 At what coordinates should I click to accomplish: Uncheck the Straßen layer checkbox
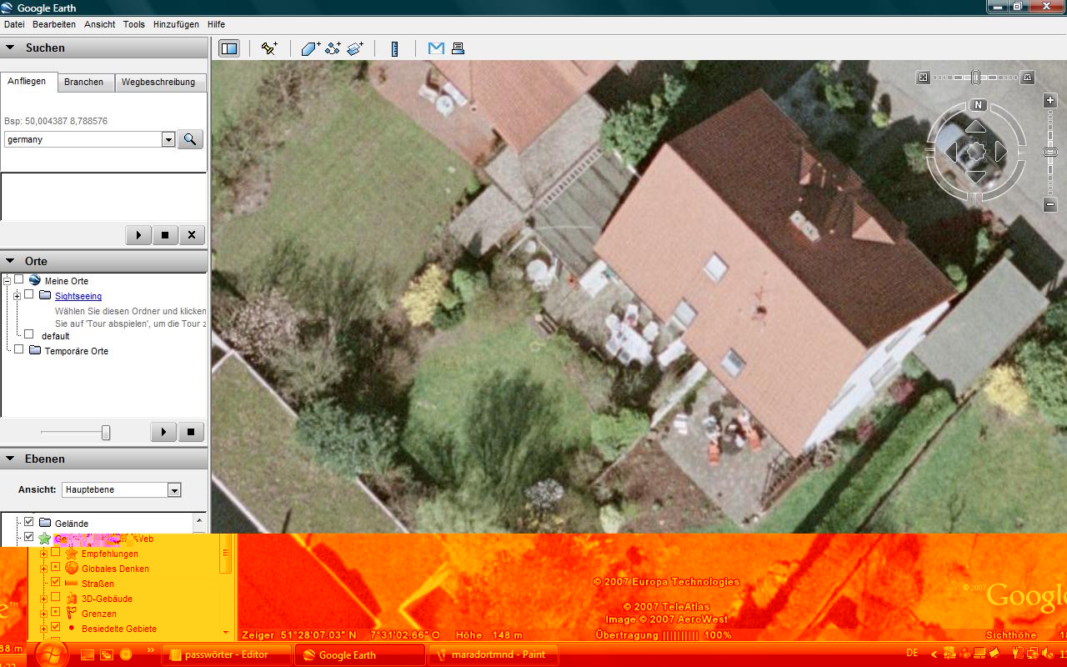[56, 583]
